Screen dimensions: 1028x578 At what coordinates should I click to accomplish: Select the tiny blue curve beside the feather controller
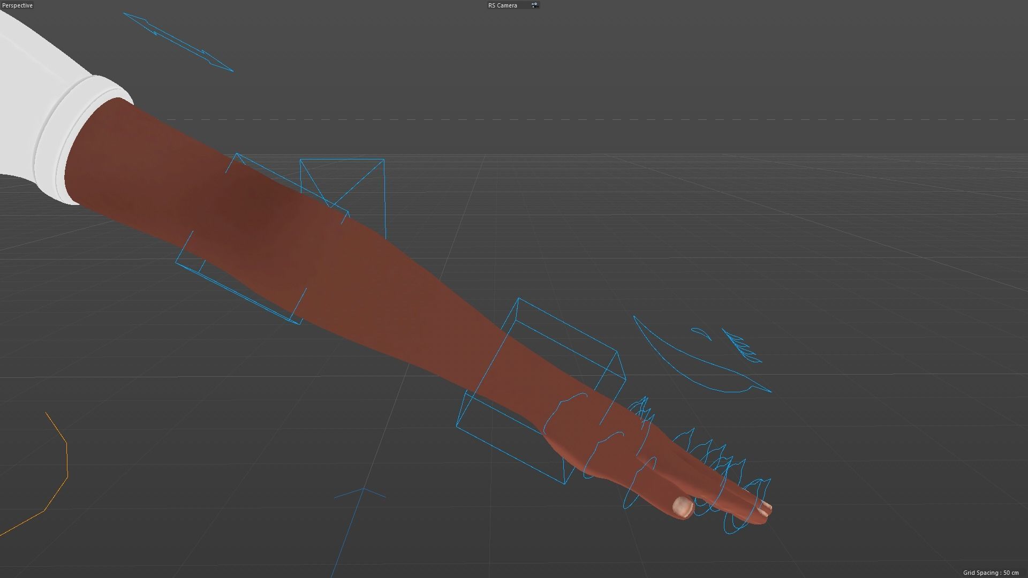coord(700,332)
